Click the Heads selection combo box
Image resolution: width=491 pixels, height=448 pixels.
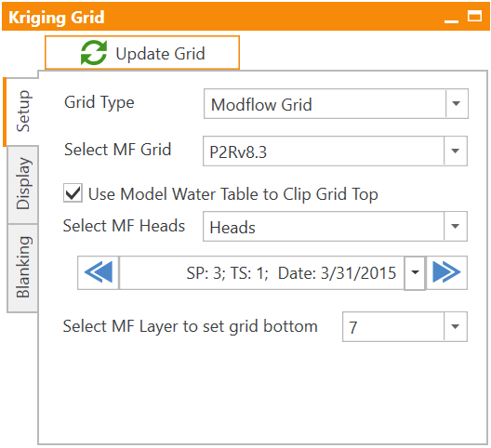click(x=335, y=227)
